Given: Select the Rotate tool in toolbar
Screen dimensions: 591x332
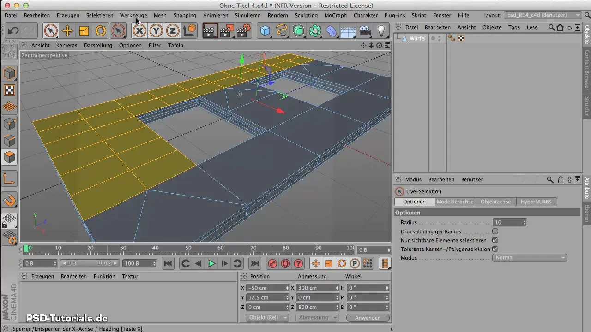Looking at the screenshot, I should 101,31.
